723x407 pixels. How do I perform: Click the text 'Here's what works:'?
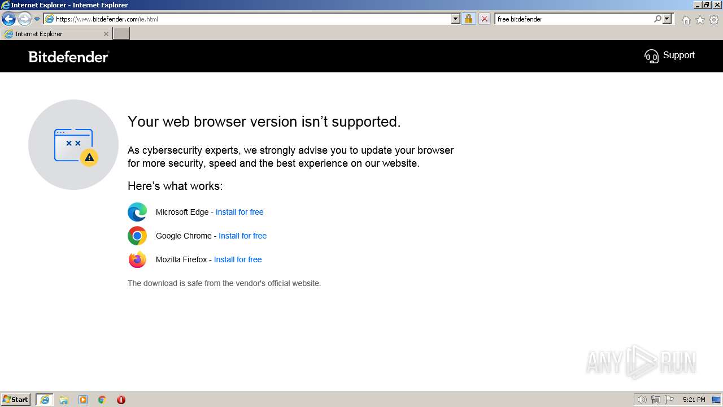click(175, 186)
